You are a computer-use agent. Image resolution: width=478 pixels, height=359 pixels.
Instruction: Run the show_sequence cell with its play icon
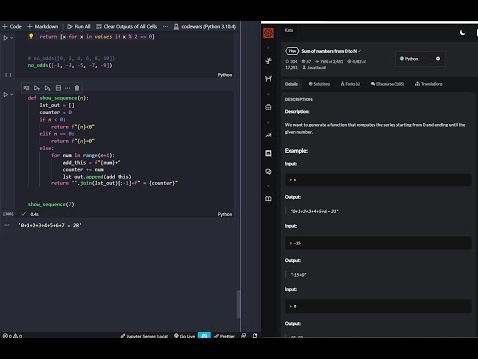tap(5, 95)
